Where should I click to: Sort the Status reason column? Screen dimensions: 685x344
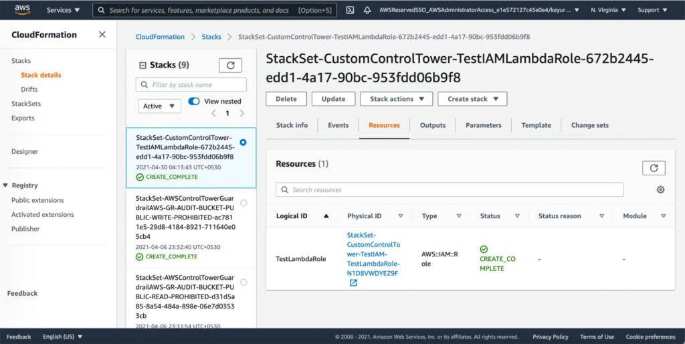click(601, 216)
